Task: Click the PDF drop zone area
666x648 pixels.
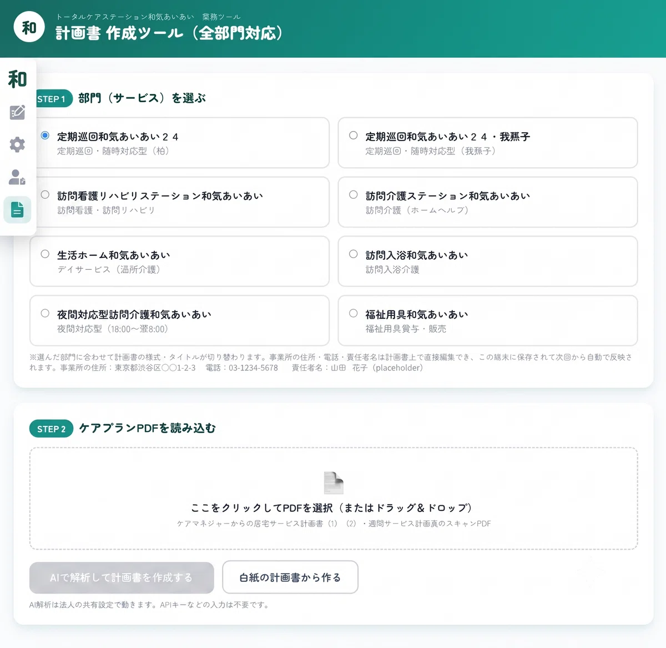Action: pyautogui.click(x=334, y=499)
